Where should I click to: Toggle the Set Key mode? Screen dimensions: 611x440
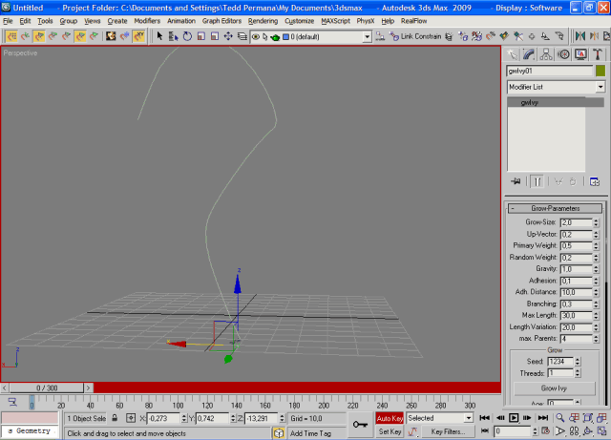coord(390,431)
